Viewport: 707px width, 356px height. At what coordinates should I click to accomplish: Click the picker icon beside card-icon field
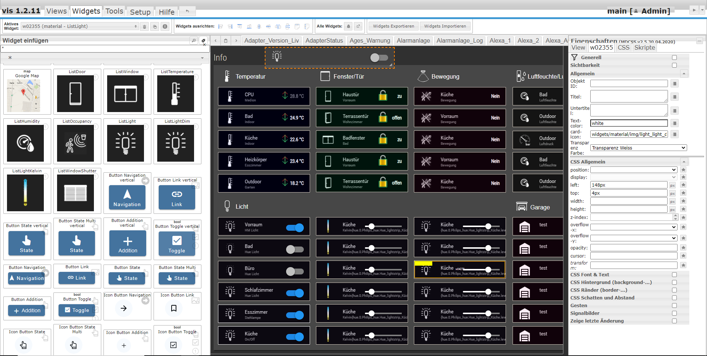tap(675, 134)
